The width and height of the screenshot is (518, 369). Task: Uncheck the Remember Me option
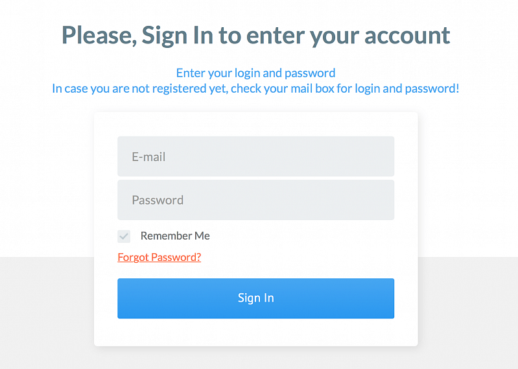point(124,236)
